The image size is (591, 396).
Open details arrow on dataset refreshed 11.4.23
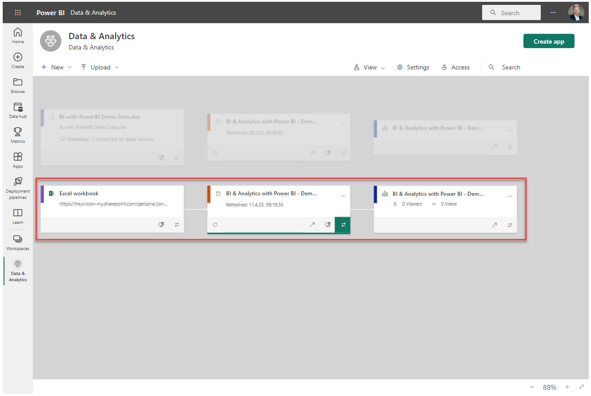[312, 225]
